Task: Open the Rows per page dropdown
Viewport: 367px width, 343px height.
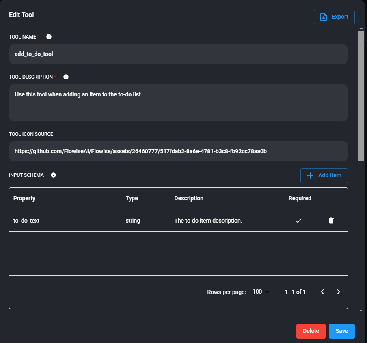Action: coord(260,292)
